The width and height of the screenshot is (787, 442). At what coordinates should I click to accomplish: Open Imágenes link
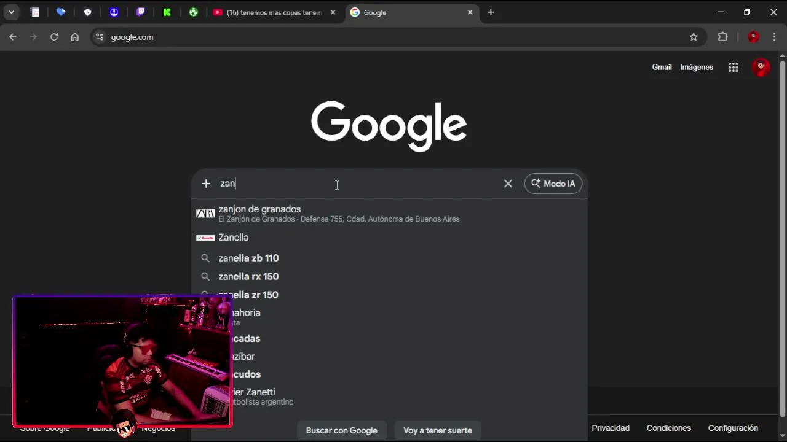(x=697, y=67)
